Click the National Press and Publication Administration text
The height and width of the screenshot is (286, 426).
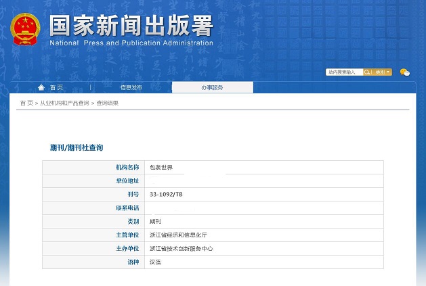tap(131, 43)
